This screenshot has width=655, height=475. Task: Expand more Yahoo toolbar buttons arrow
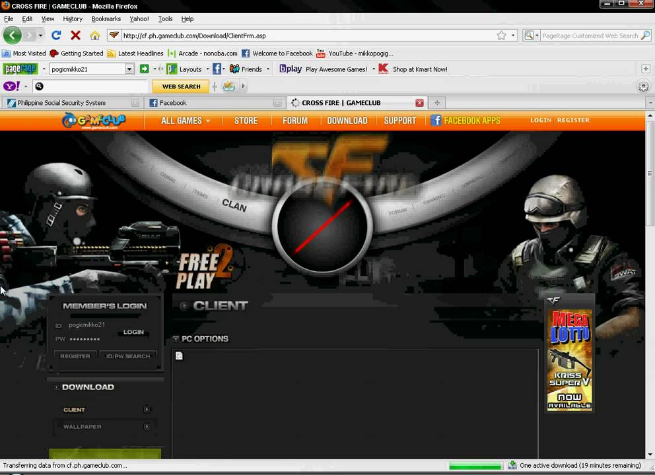point(243,86)
